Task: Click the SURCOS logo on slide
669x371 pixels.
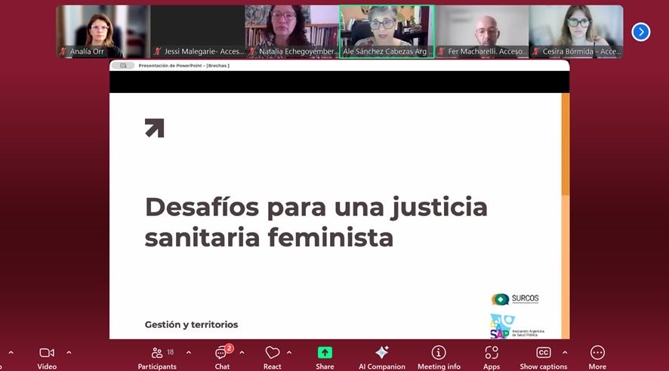Action: (515, 299)
